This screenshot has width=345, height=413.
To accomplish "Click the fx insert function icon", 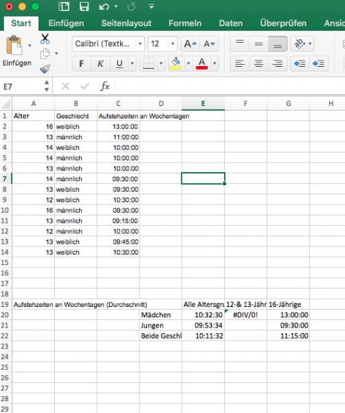I will pos(105,86).
